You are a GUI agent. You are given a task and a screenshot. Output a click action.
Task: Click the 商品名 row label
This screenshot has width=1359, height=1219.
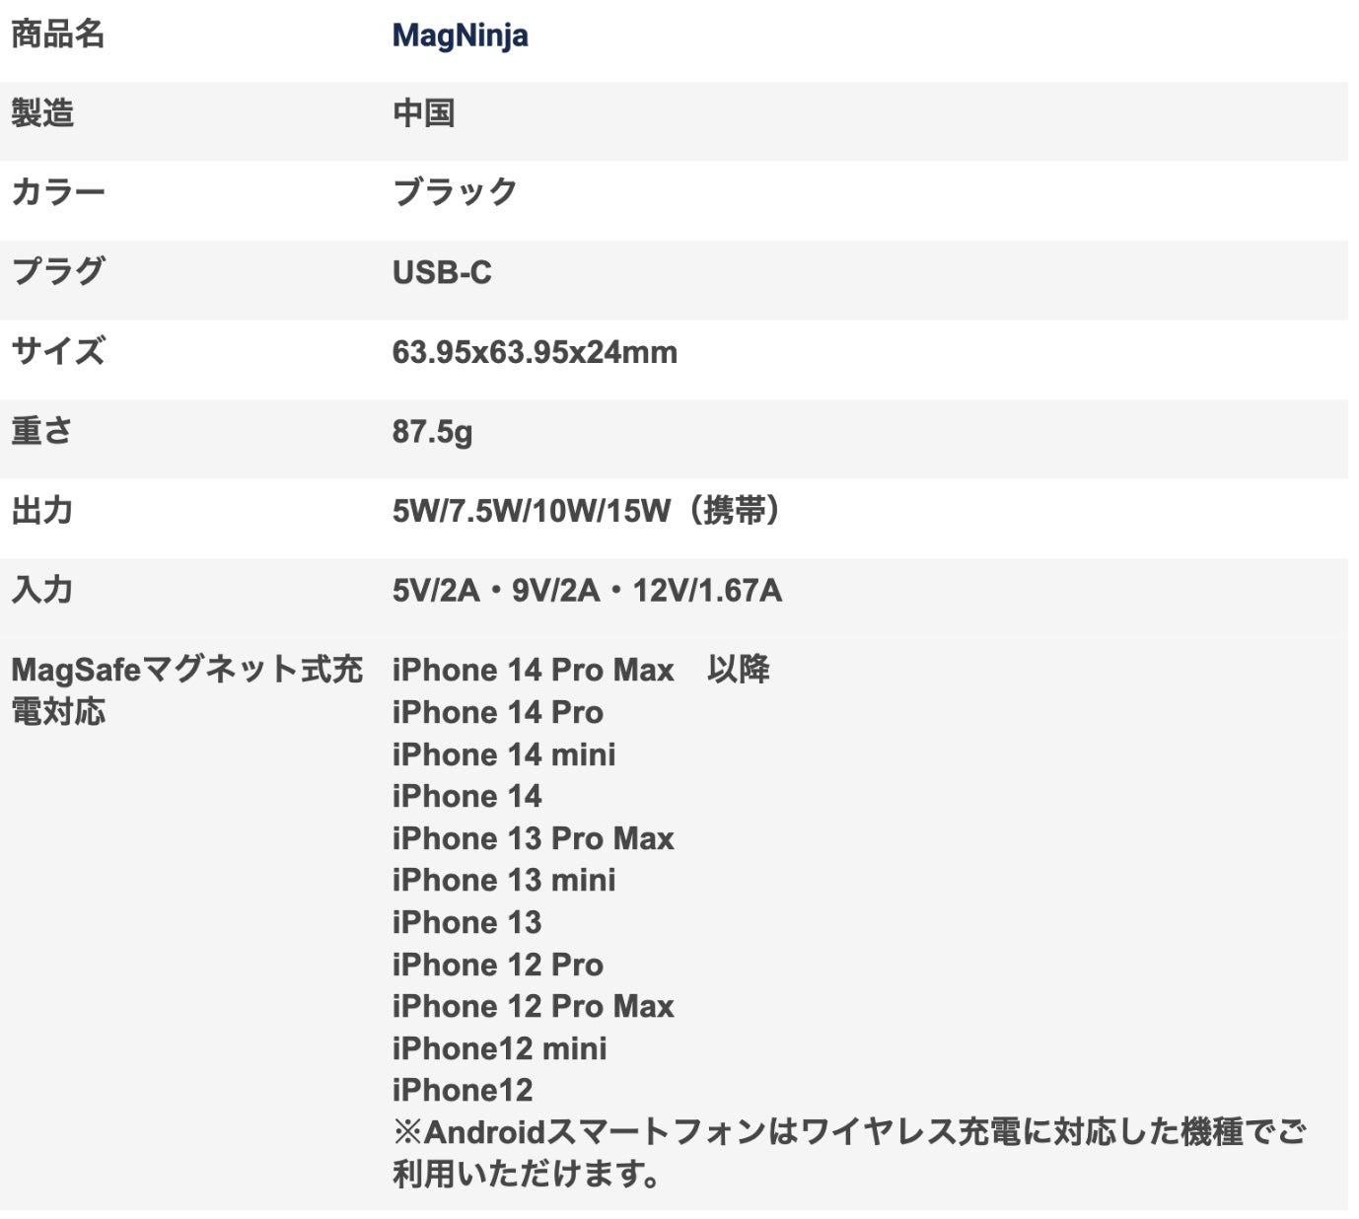coord(57,36)
